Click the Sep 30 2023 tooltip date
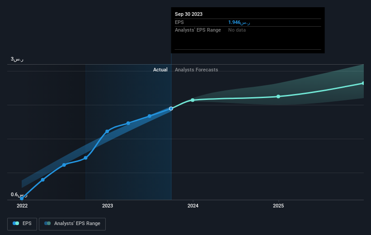Viewport: 371px width, 235px height. pos(188,14)
